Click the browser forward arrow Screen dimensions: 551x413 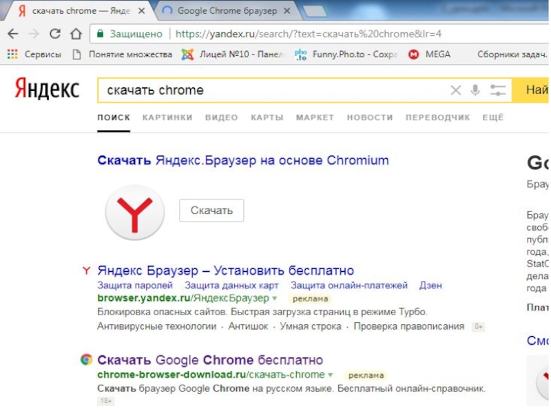[34, 34]
